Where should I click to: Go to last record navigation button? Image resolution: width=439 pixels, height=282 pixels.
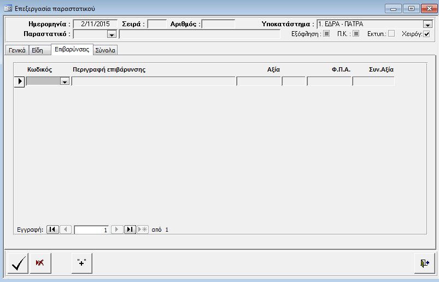coord(130,230)
